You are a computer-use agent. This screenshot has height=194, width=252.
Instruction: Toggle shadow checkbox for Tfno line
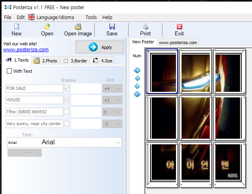point(67,112)
